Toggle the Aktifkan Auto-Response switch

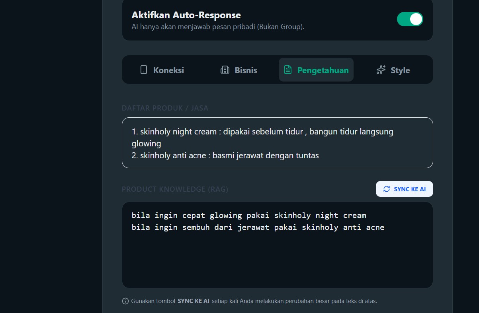click(x=410, y=19)
